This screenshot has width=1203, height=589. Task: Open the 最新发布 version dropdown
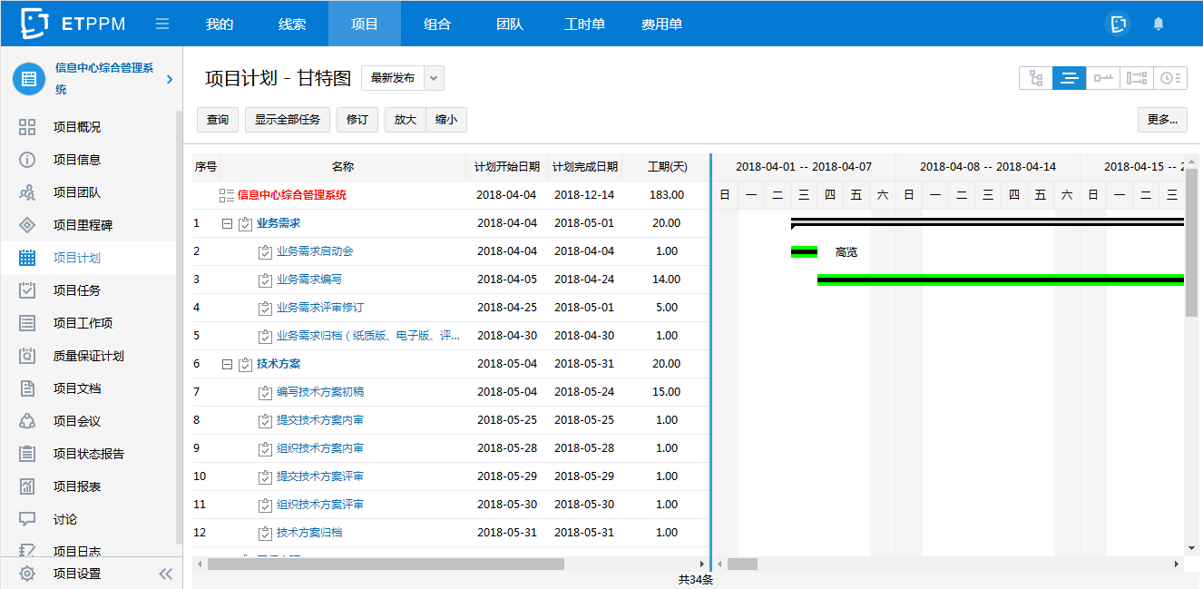point(403,78)
